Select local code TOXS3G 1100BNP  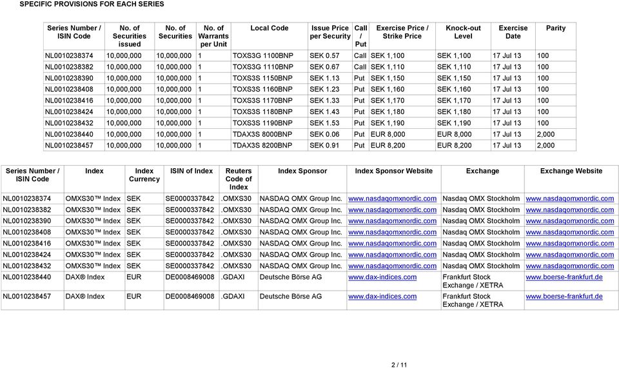pyautogui.click(x=262, y=55)
